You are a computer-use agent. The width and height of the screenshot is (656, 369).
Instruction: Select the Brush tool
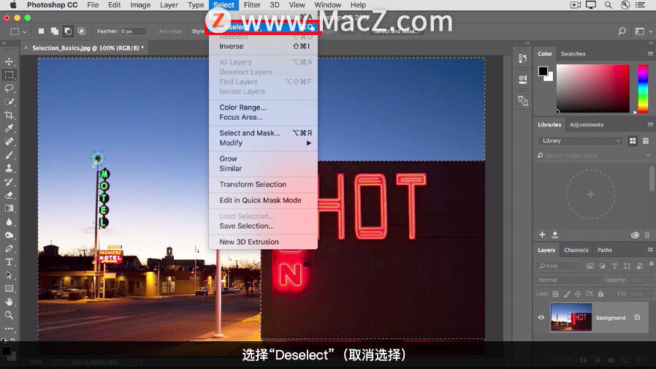tap(9, 155)
